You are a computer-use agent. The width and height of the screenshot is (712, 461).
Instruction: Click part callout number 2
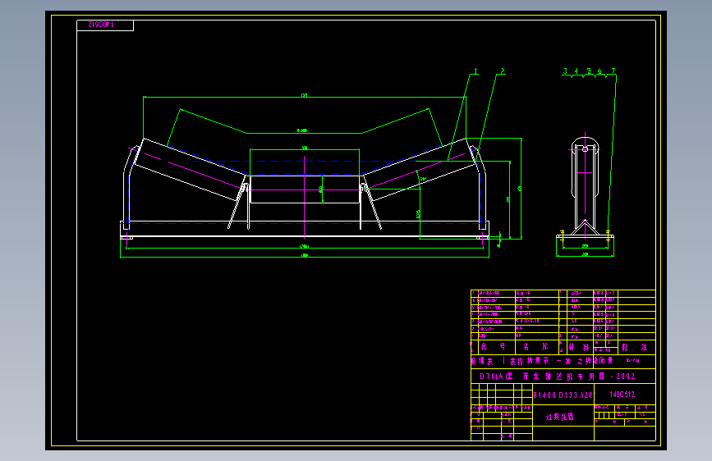coord(503,71)
